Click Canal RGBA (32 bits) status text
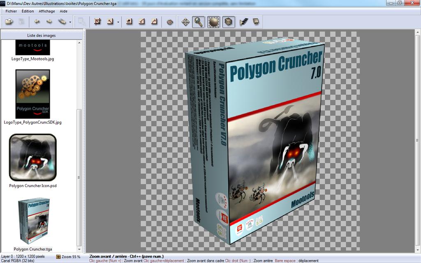 click(18, 261)
